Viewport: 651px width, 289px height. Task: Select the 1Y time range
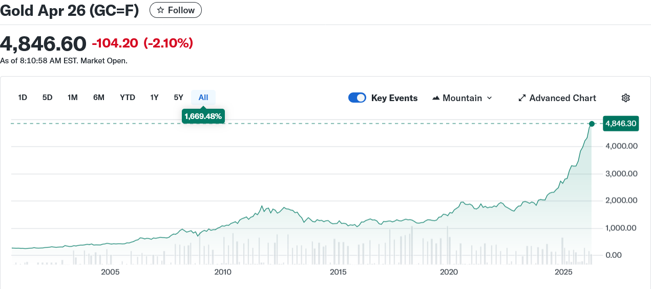(x=154, y=98)
